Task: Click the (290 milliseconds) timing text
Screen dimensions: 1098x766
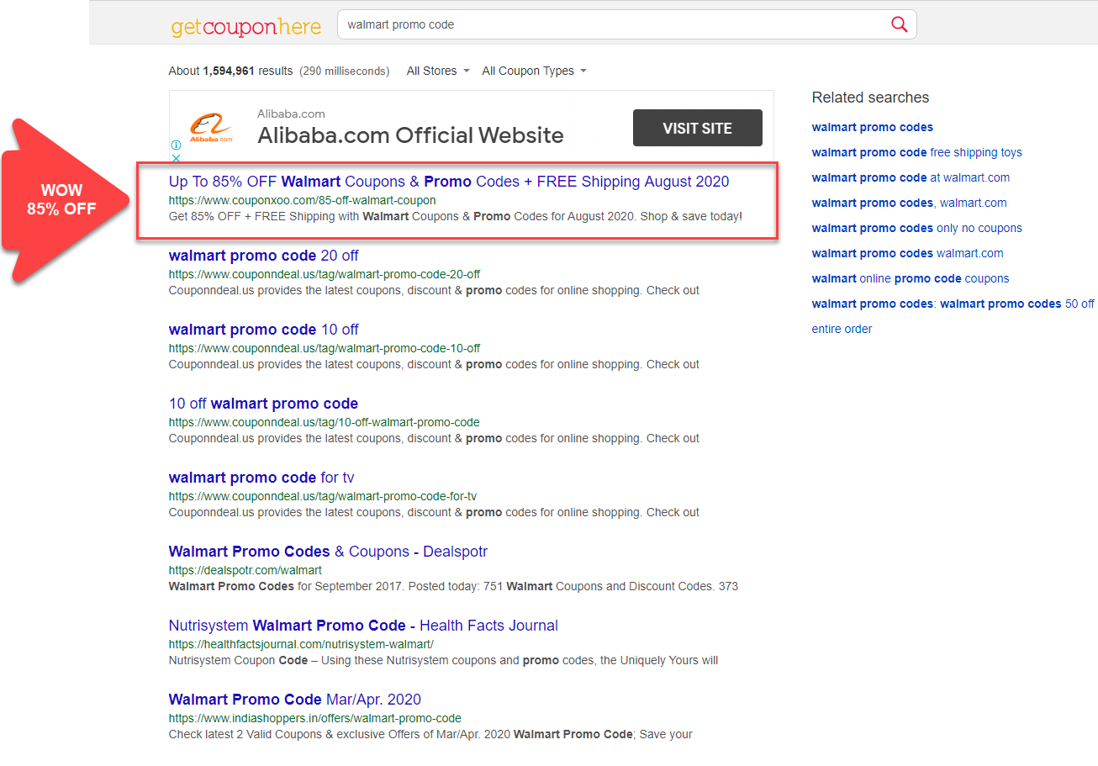Action: tap(345, 71)
